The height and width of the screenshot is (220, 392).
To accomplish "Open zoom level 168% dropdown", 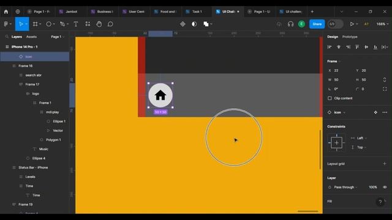I will click(382, 24).
